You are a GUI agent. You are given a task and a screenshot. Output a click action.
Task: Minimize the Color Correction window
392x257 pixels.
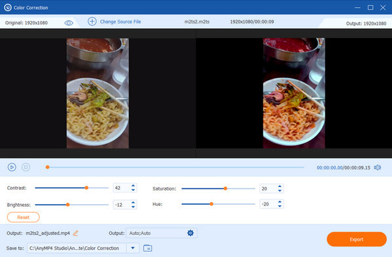click(357, 7)
